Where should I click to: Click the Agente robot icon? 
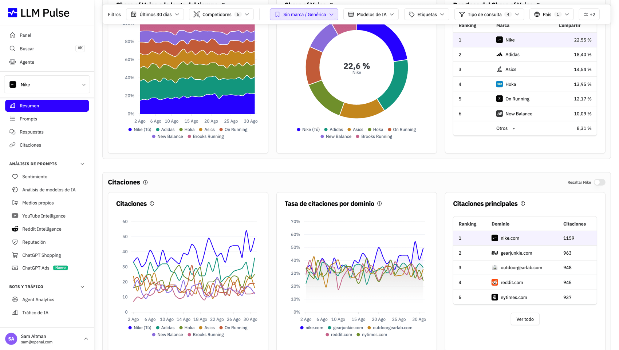pyautogui.click(x=12, y=62)
